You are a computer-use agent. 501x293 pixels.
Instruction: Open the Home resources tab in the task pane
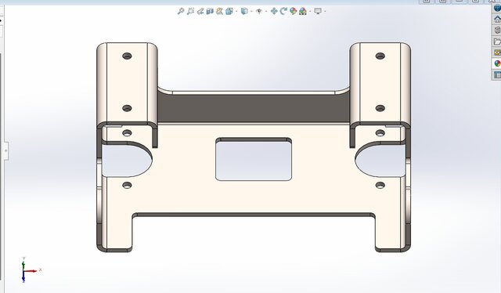tap(497, 20)
